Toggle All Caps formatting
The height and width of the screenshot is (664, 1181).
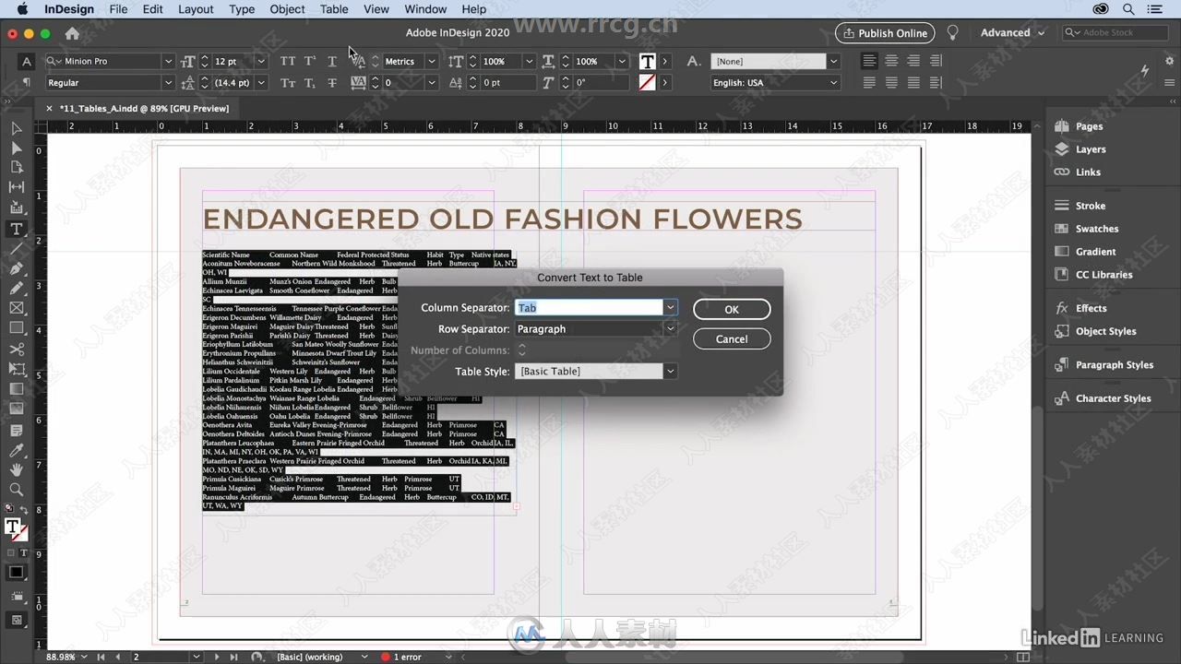288,61
